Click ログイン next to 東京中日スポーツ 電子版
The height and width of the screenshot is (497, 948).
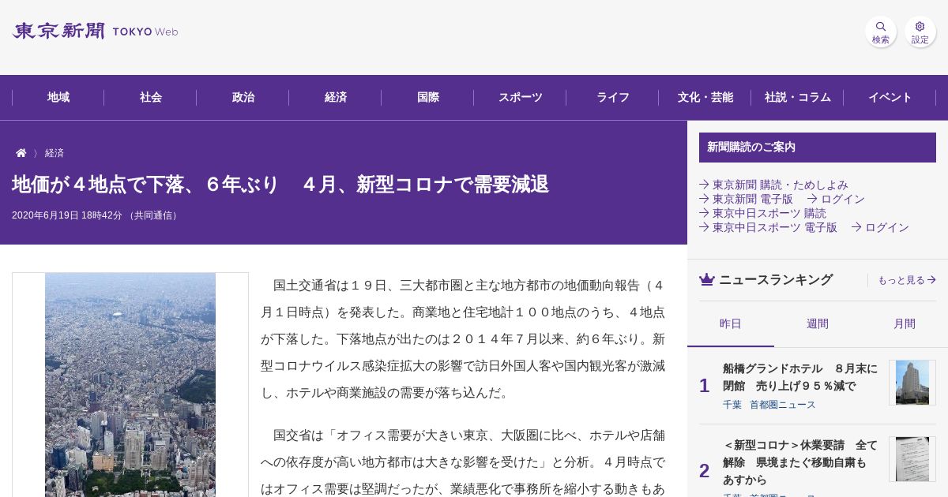pyautogui.click(x=880, y=227)
